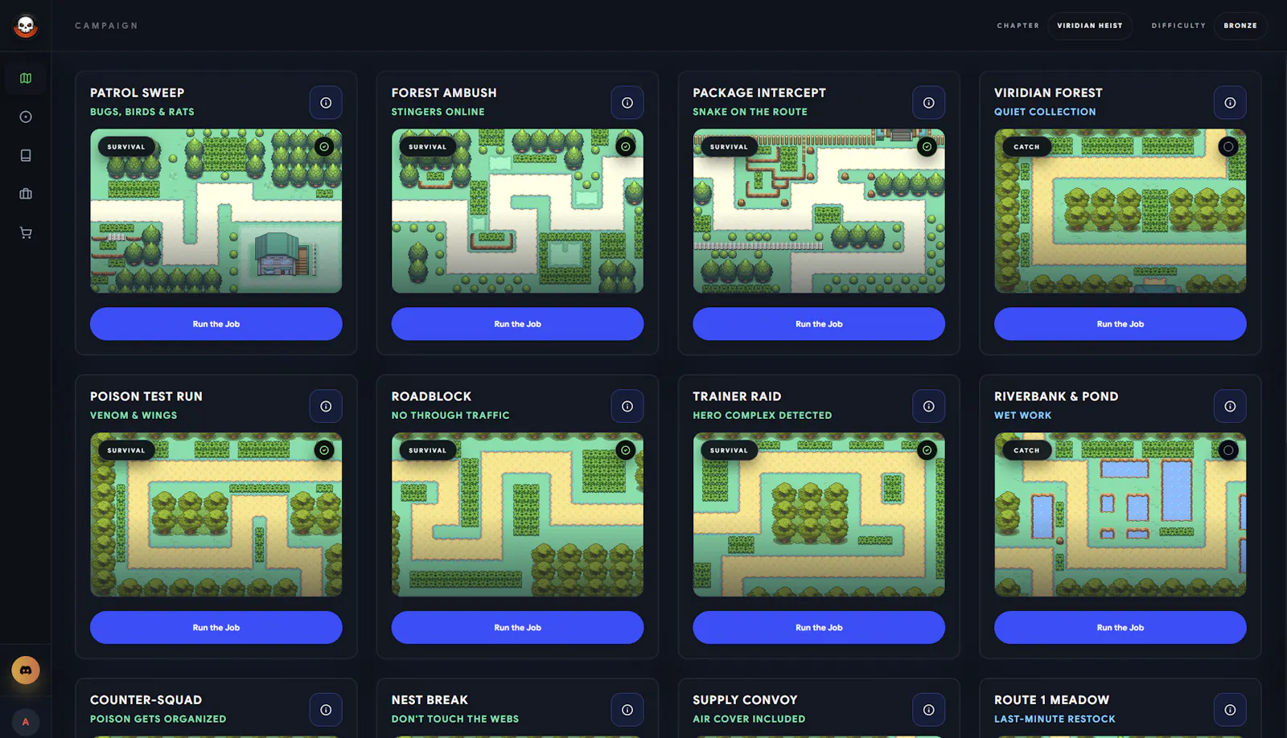
Task: Click the 'No Through Traffic' subtitle
Action: coord(450,416)
